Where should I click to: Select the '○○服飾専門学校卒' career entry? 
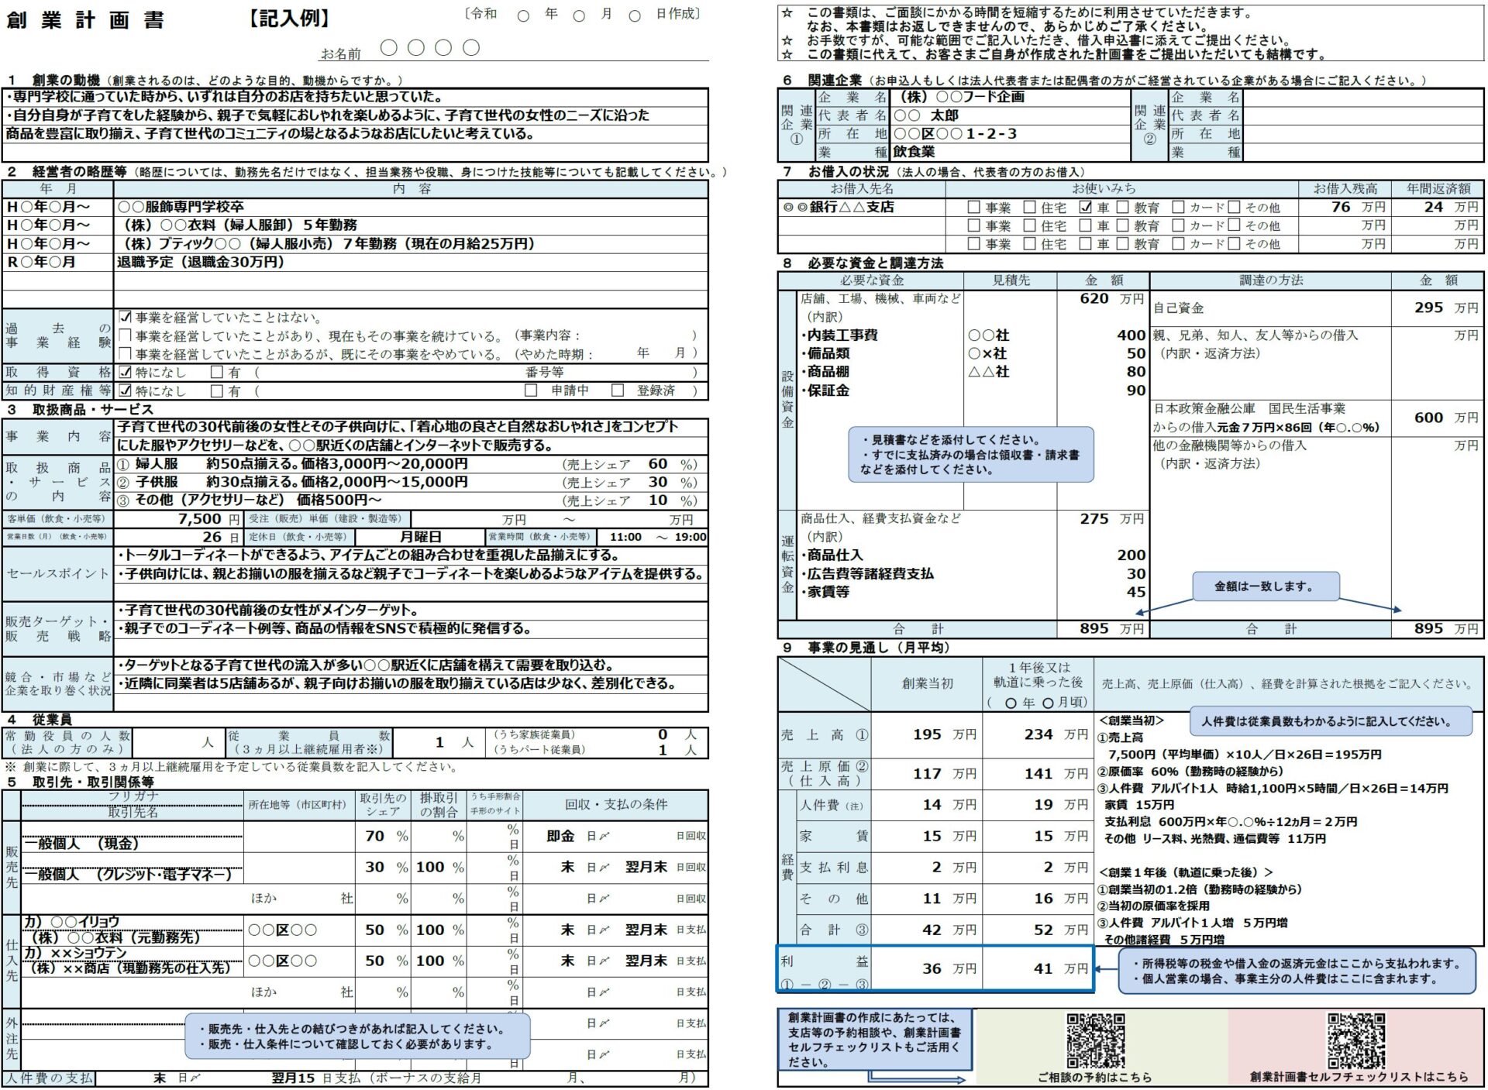click(181, 207)
